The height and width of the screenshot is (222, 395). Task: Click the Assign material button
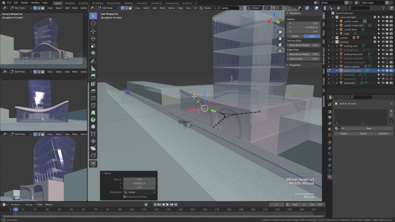click(x=344, y=134)
